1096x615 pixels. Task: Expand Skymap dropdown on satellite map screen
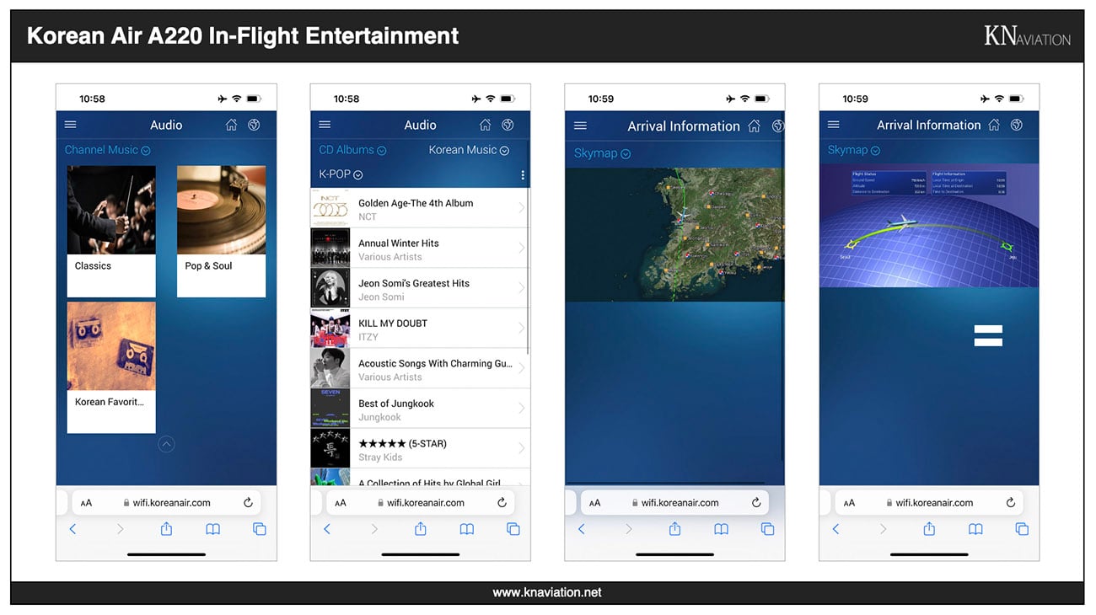(602, 153)
